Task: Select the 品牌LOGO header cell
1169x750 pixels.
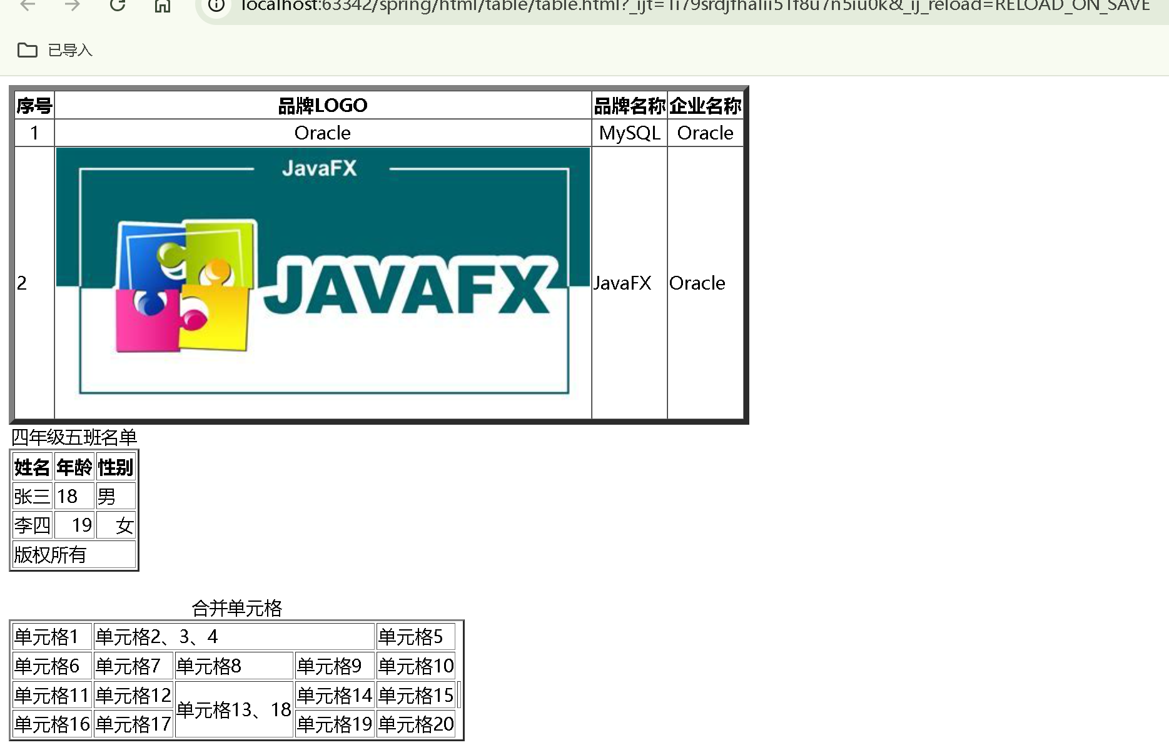Action: 323,106
